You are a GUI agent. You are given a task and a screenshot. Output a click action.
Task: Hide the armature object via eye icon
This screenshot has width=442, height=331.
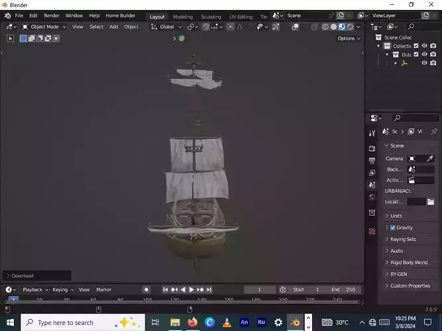click(x=425, y=63)
